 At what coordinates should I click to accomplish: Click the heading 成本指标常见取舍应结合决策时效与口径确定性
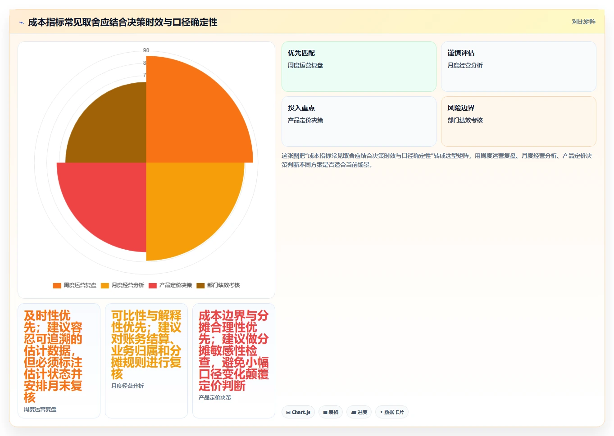pos(123,22)
